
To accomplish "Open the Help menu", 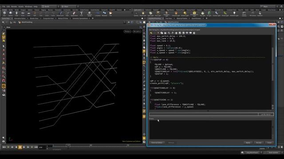I will click(x=35, y=7).
